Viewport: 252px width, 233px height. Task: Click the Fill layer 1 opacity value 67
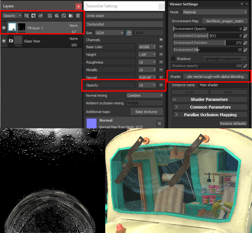74,32
